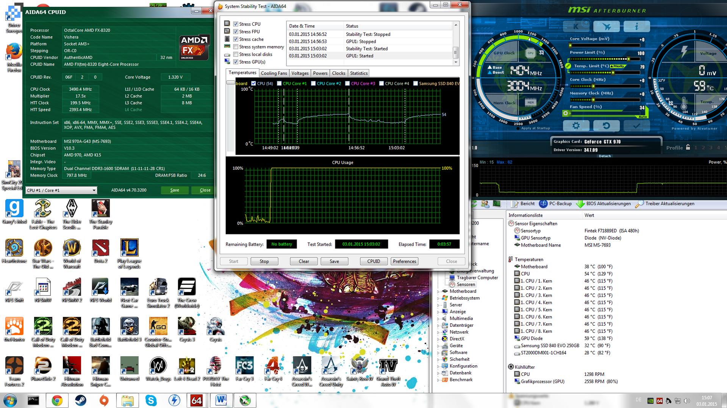Expand the Multimedia tree node
This screenshot has width=727, height=408.
tap(439, 319)
